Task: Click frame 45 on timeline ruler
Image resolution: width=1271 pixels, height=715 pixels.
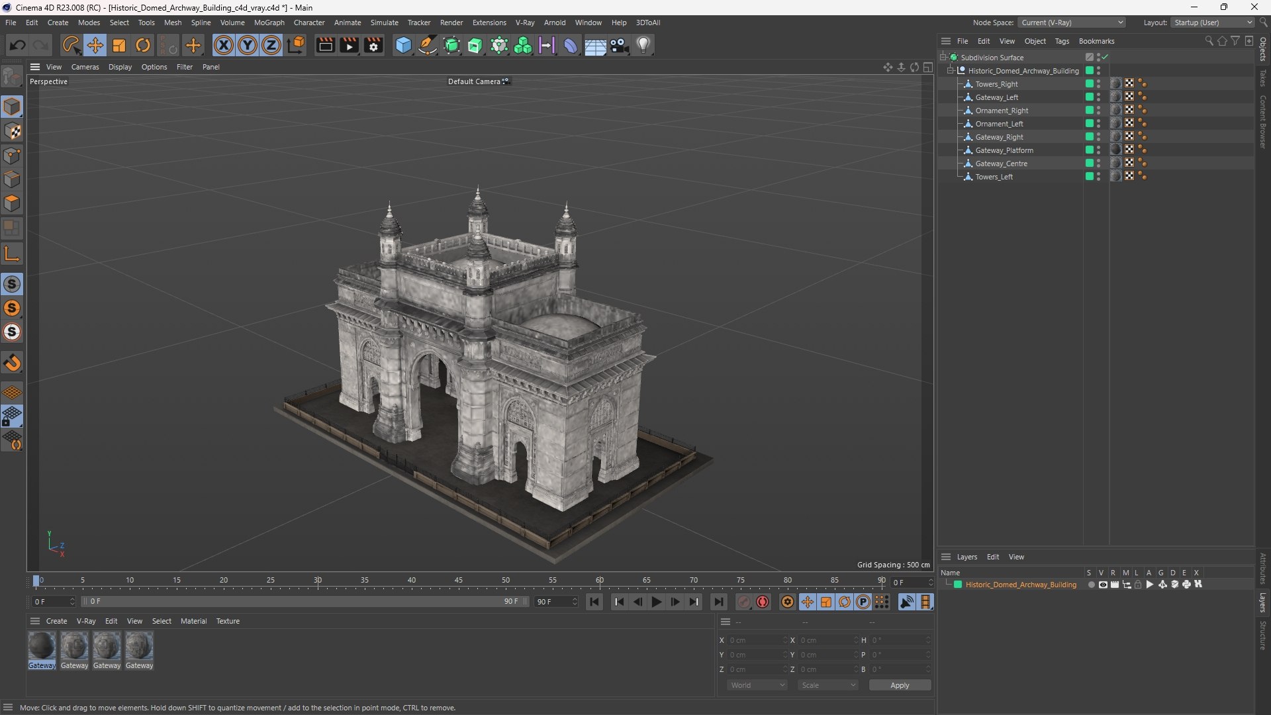Action: (x=459, y=581)
